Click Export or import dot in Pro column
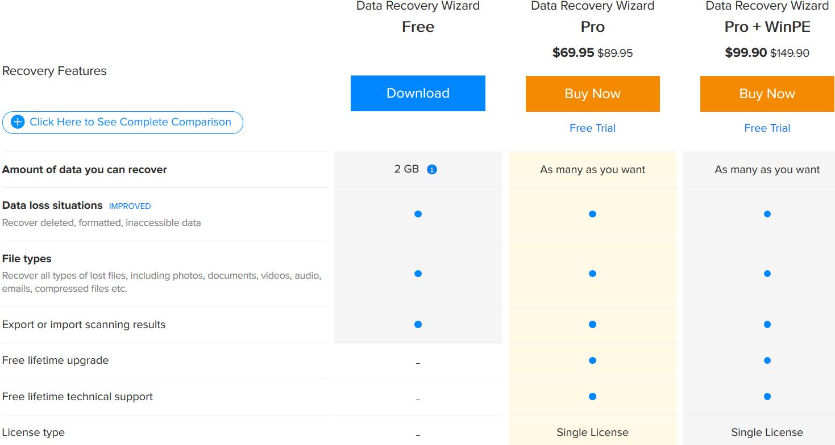Viewport: 835px width, 445px height. click(x=592, y=325)
